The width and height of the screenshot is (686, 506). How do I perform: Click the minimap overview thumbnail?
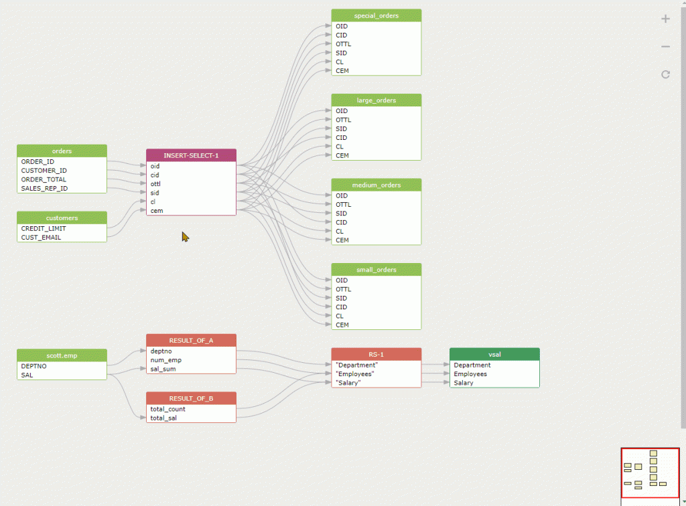click(650, 473)
